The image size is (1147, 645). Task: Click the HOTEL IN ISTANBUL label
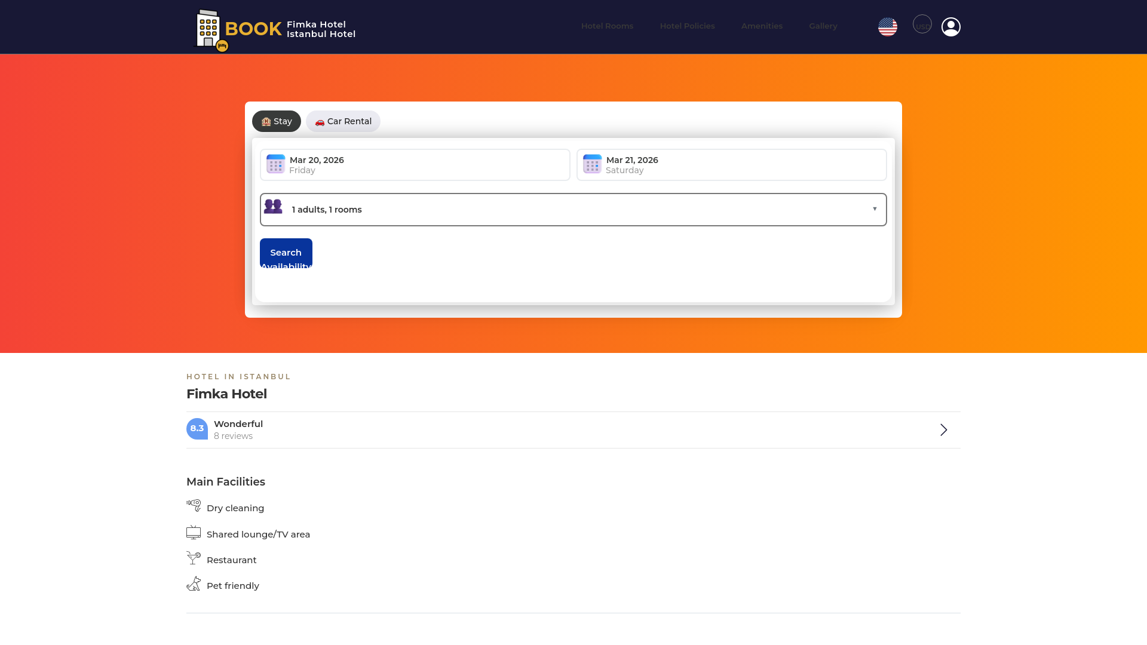point(238,377)
